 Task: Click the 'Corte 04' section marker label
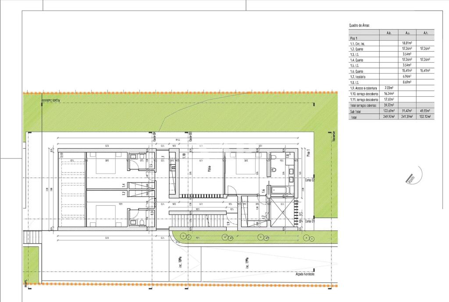click(154, 137)
